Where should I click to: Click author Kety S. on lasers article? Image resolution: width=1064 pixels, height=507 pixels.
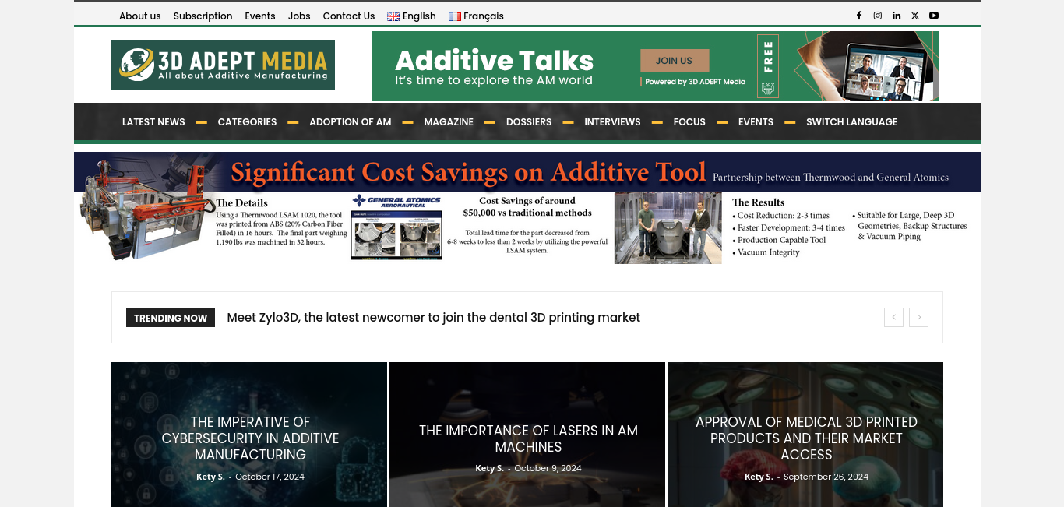(490, 468)
